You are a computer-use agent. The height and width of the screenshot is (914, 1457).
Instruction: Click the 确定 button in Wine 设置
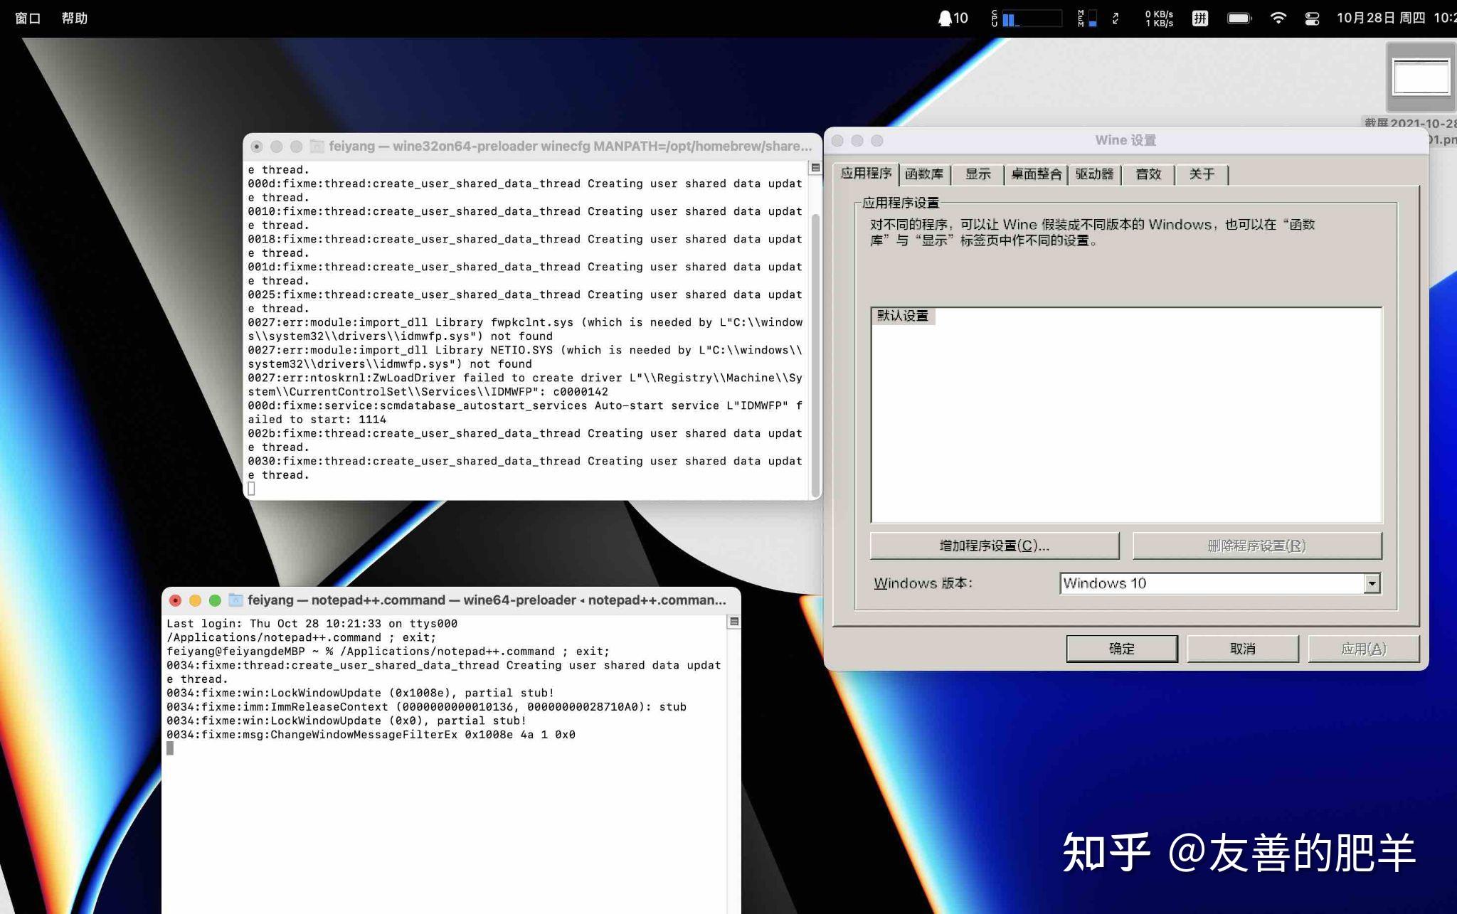click(1122, 648)
